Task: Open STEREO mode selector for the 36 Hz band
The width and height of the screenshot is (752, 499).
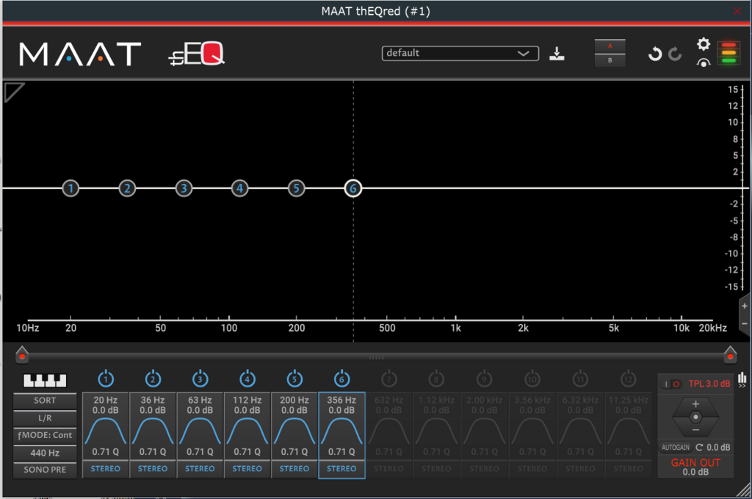Action: [x=153, y=469]
